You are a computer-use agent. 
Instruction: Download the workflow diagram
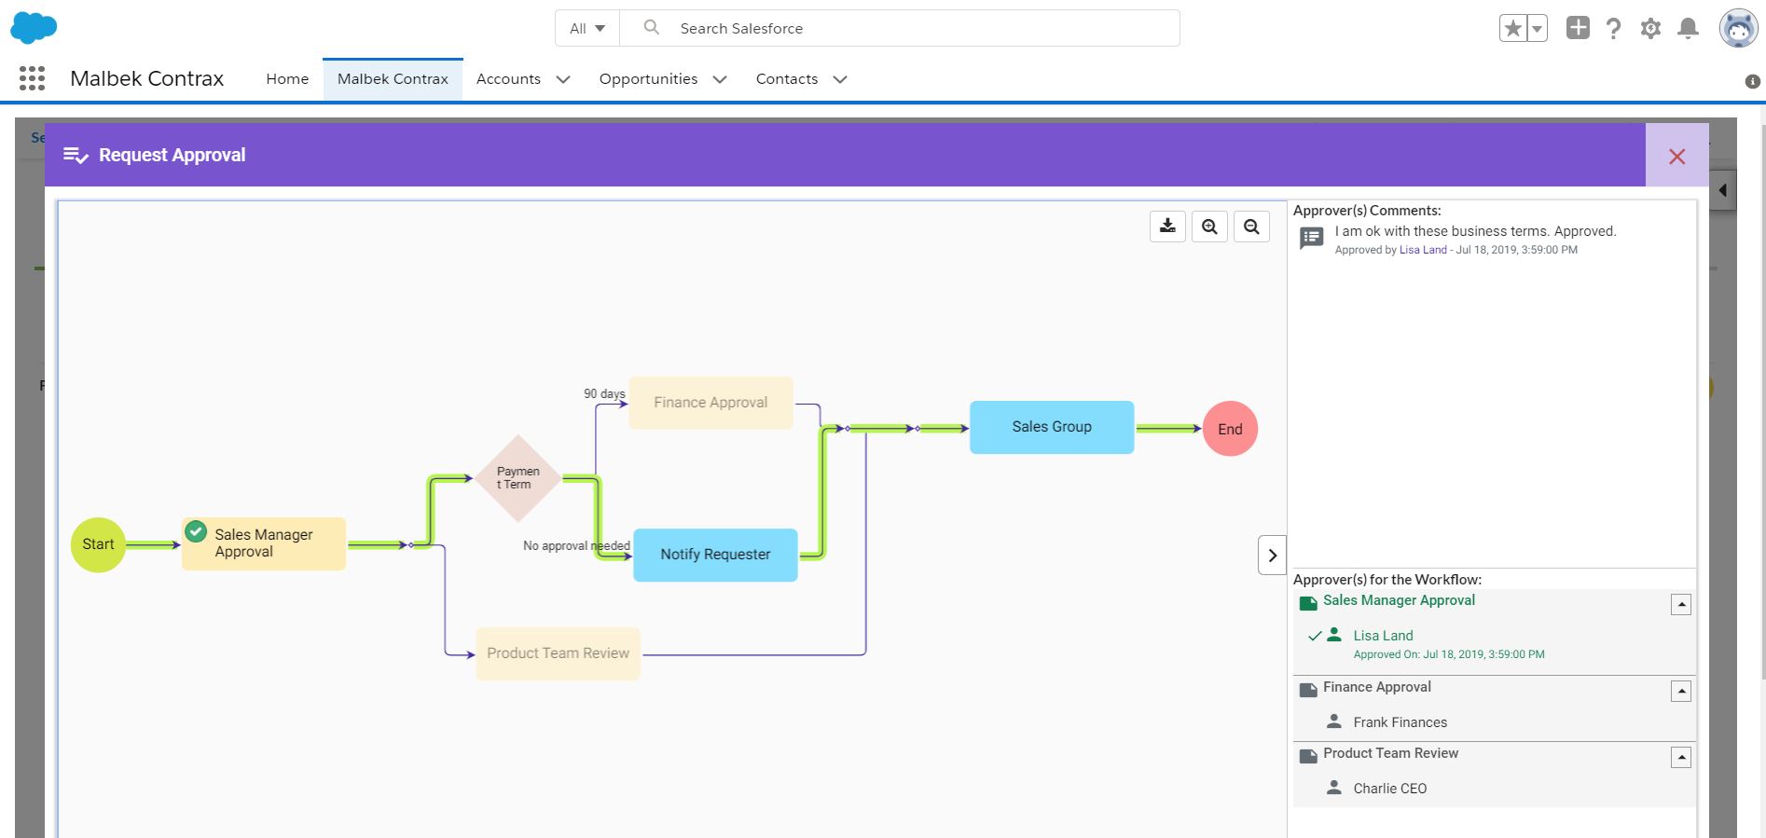(x=1167, y=227)
